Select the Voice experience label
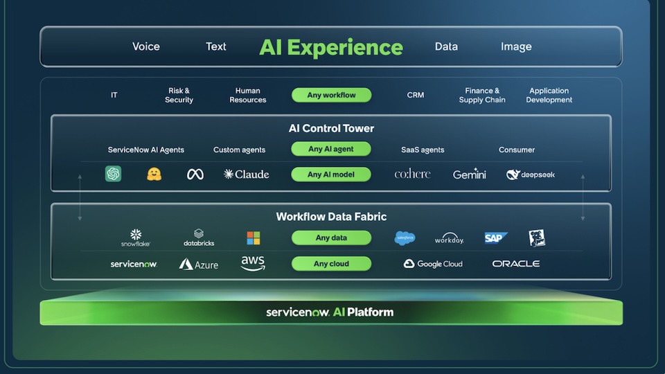The image size is (665, 374). (x=146, y=46)
